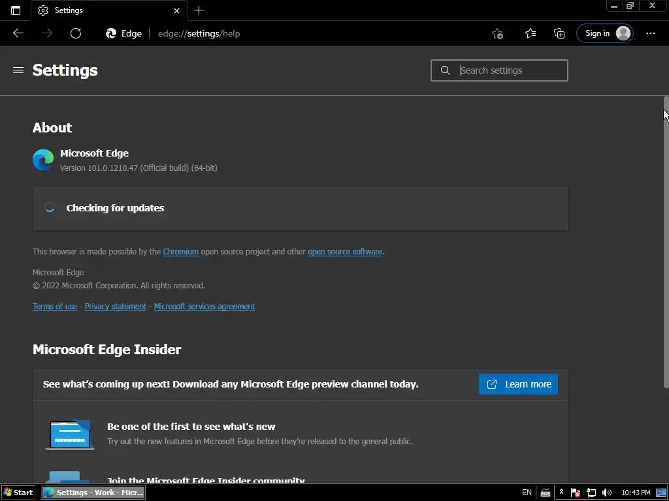This screenshot has width=669, height=501.
Task: Click the Search settings field
Action: pos(499,70)
